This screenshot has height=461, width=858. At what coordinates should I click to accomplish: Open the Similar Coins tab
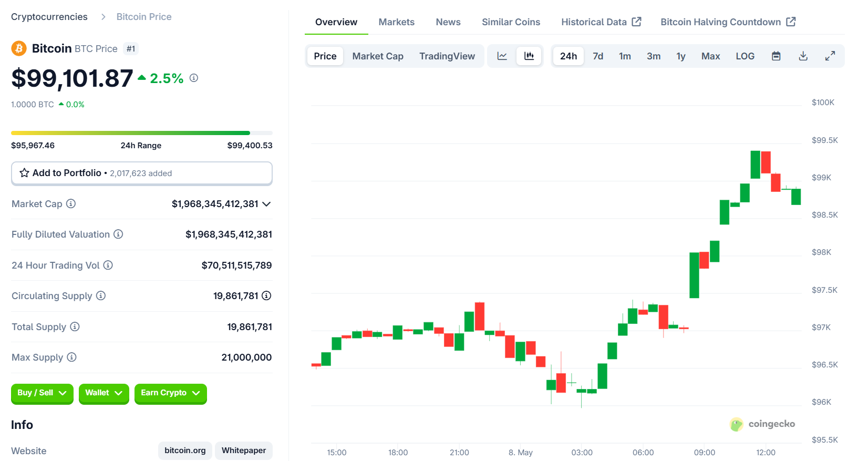pyautogui.click(x=511, y=22)
